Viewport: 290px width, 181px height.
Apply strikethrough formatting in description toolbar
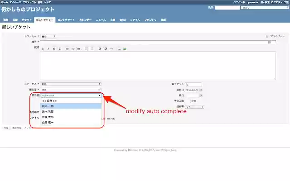pos(54,49)
